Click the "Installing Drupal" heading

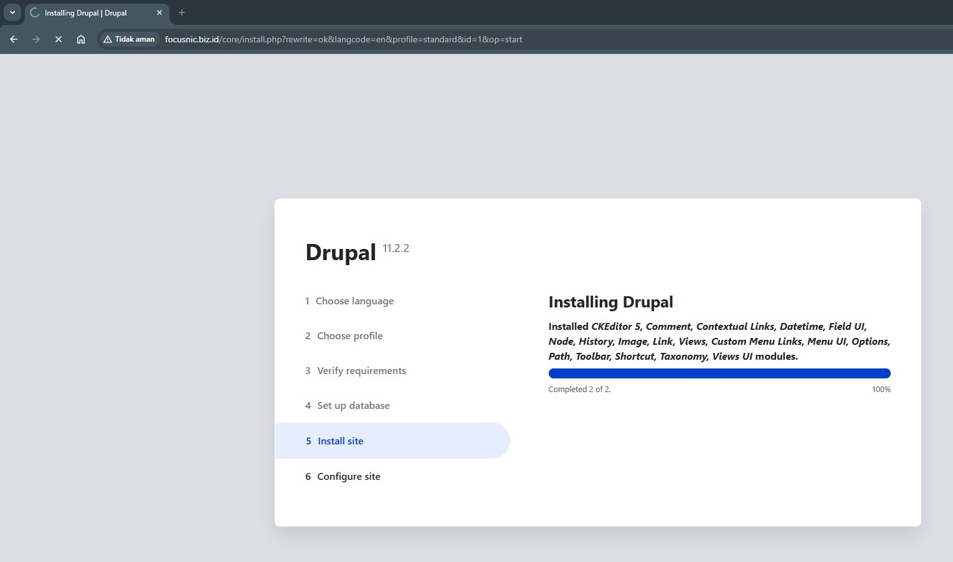(x=610, y=302)
